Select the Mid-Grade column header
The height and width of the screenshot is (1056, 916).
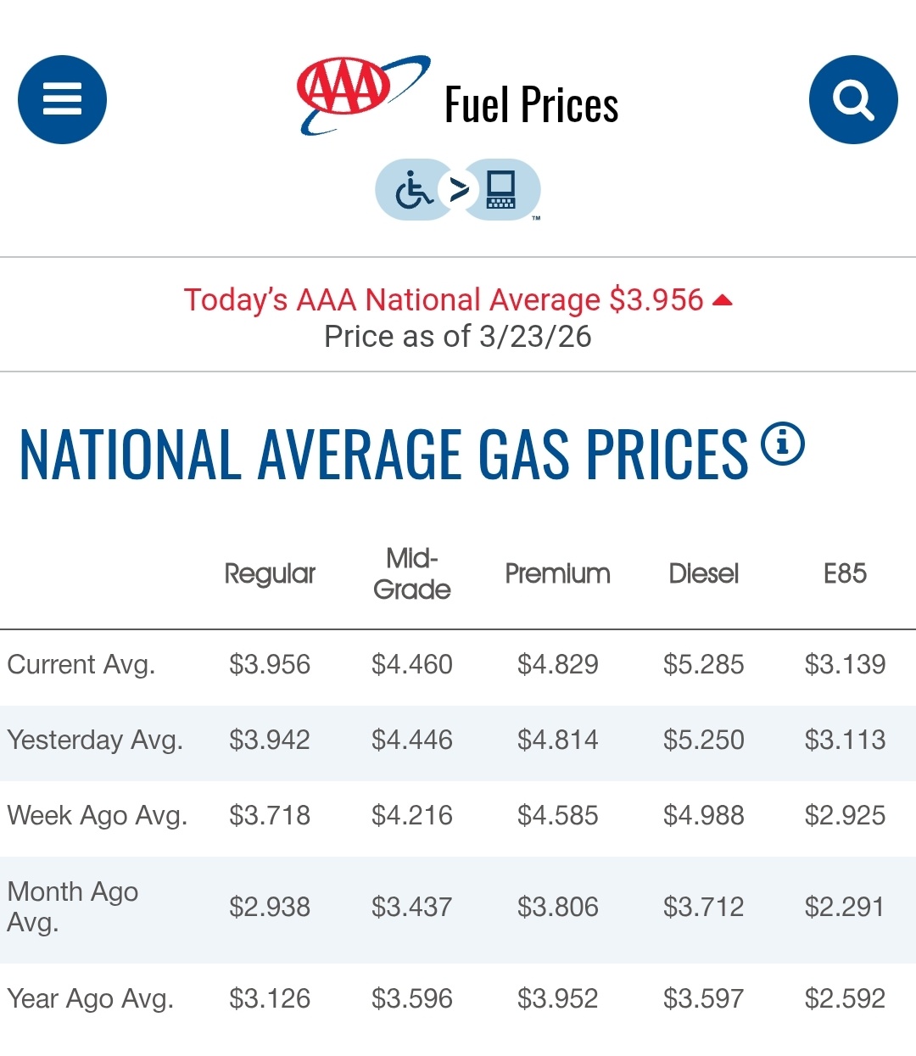(x=412, y=573)
